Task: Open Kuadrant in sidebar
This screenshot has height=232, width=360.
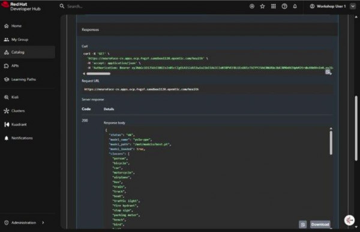Action: pos(28,124)
